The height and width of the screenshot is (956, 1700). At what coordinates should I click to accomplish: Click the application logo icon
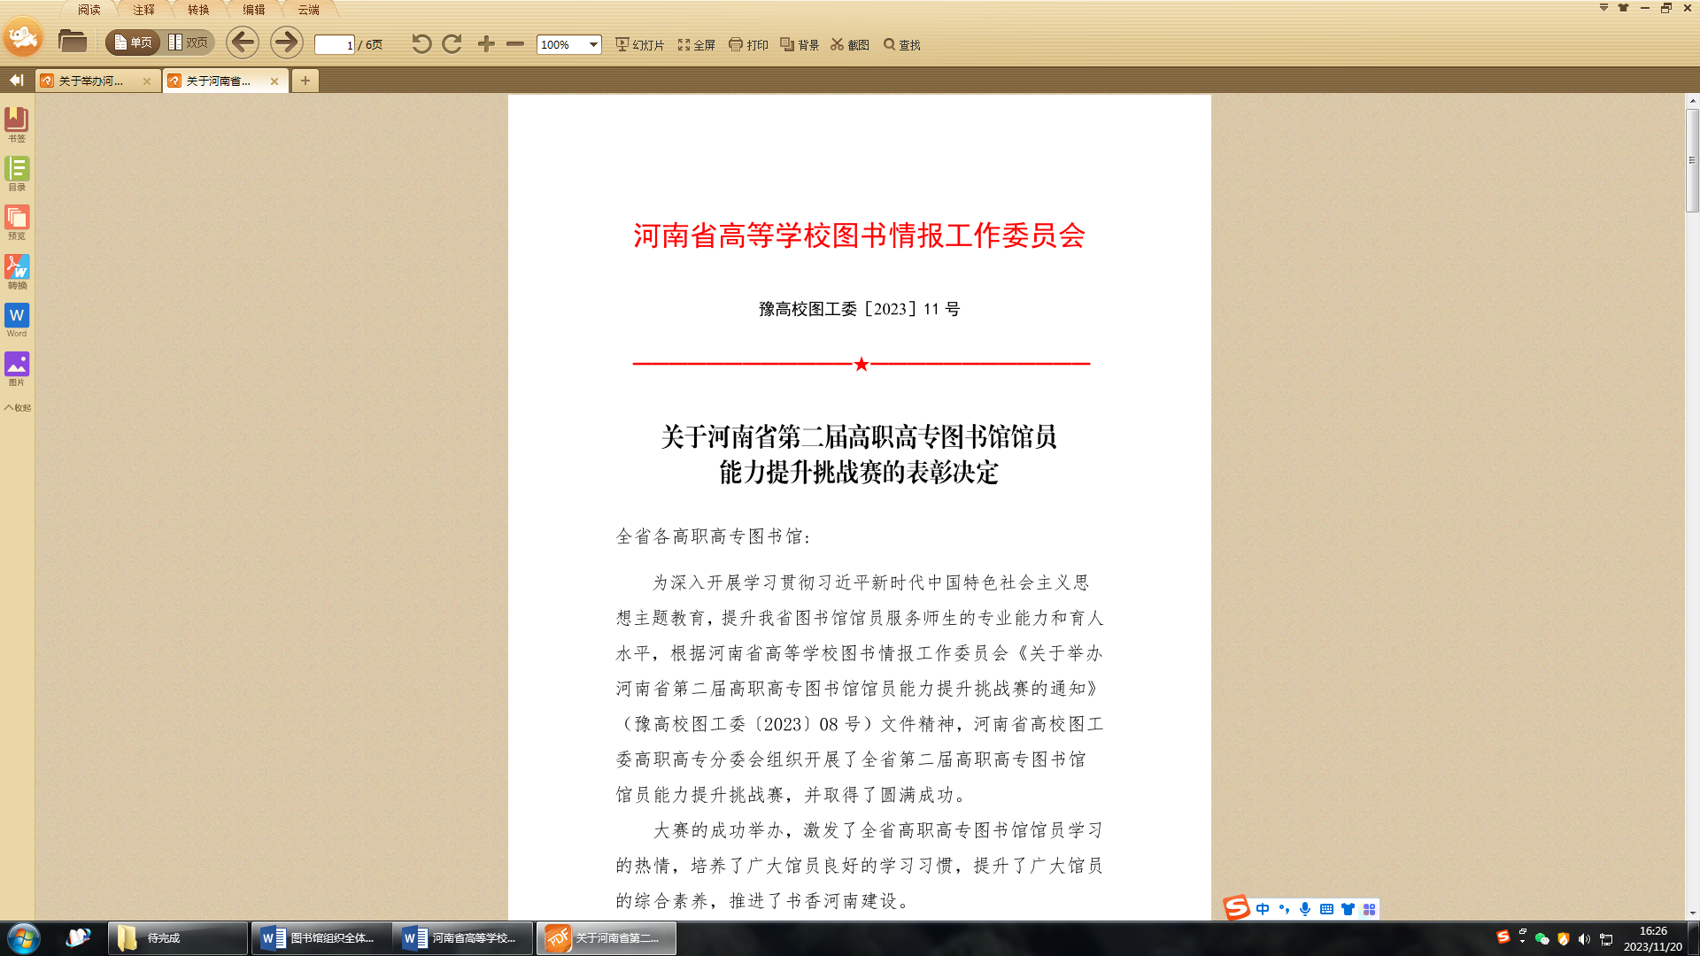click(23, 37)
